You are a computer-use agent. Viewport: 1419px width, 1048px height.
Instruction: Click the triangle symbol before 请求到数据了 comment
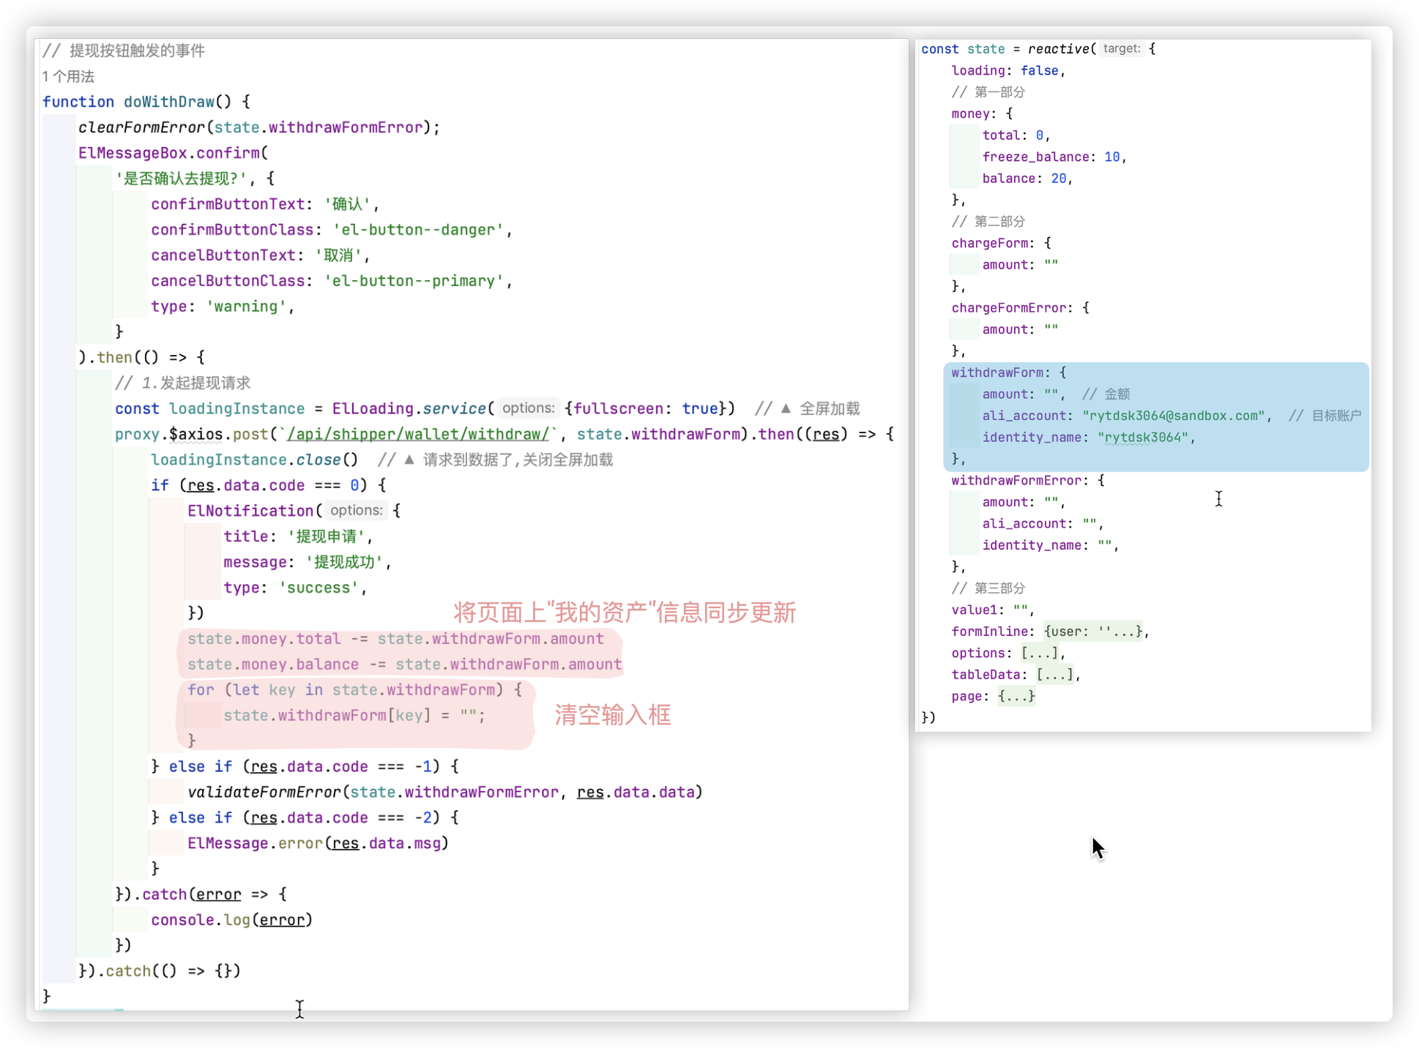(409, 460)
